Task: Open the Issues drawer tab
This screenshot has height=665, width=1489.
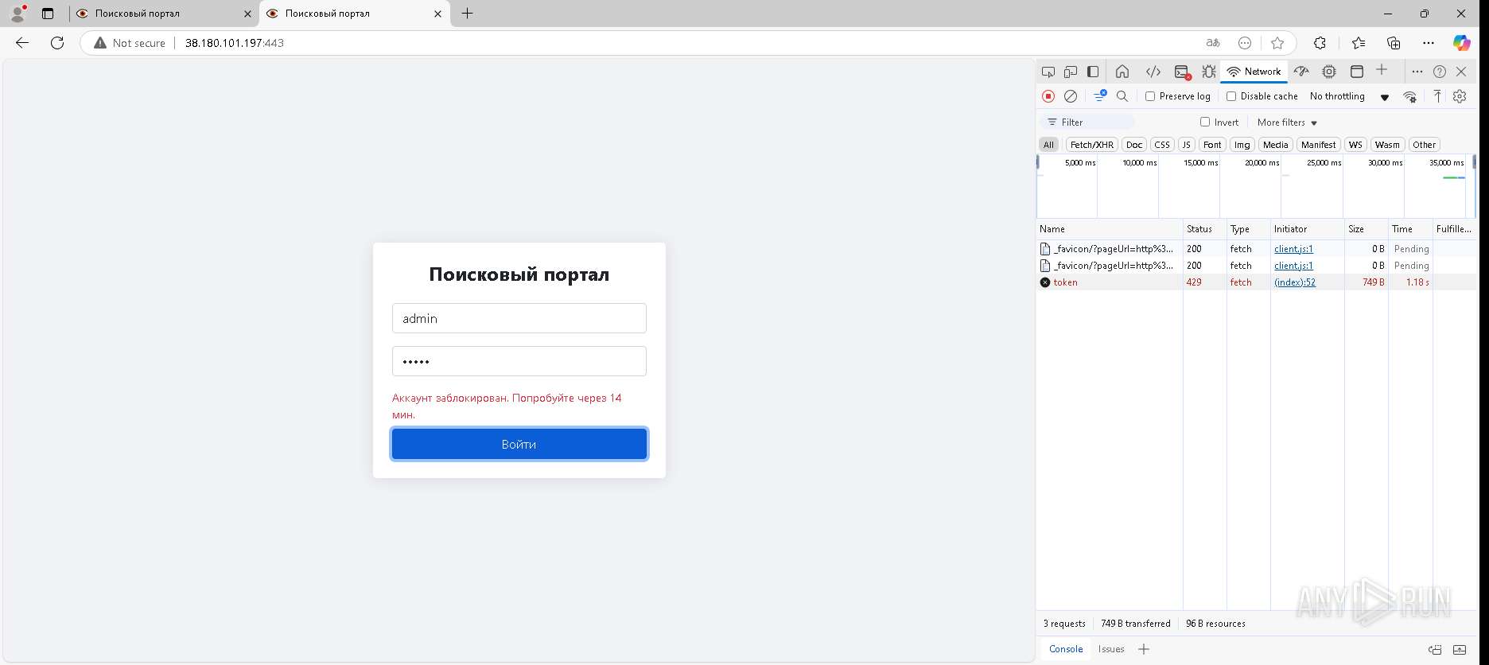Action: pyautogui.click(x=1111, y=649)
